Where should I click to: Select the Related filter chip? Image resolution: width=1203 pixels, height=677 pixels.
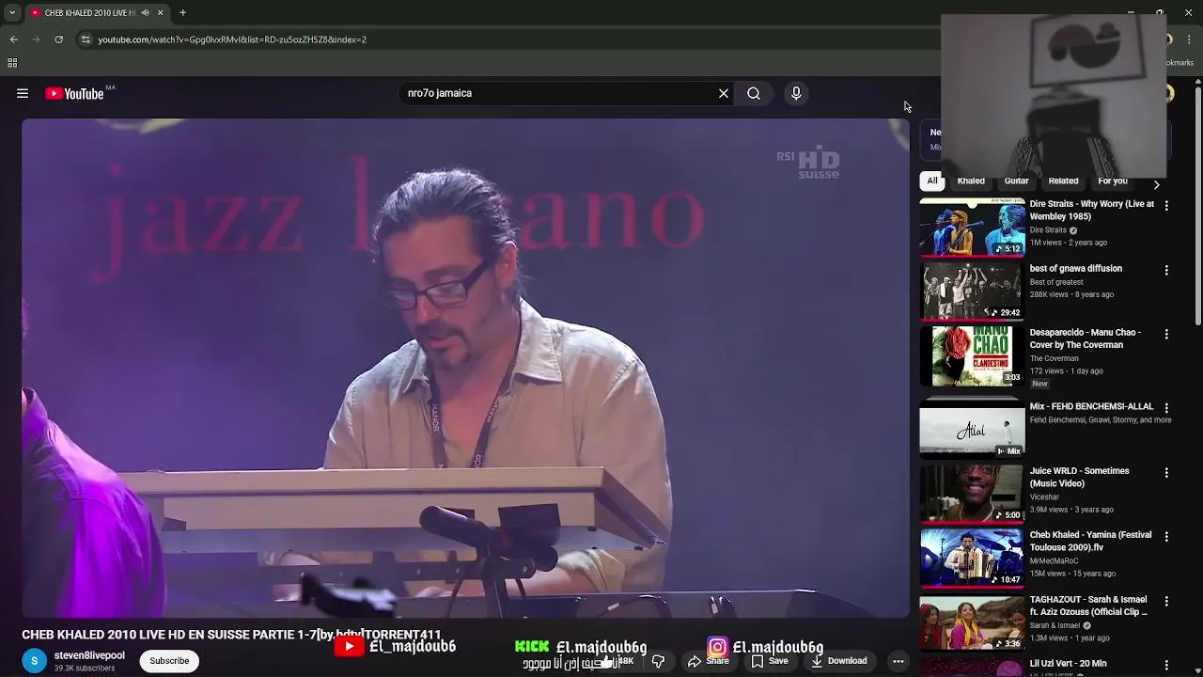[1064, 181]
